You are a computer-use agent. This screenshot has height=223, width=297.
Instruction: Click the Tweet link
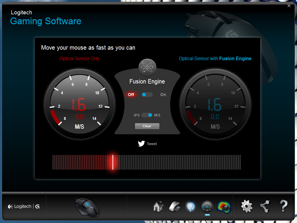pyautogui.click(x=152, y=144)
